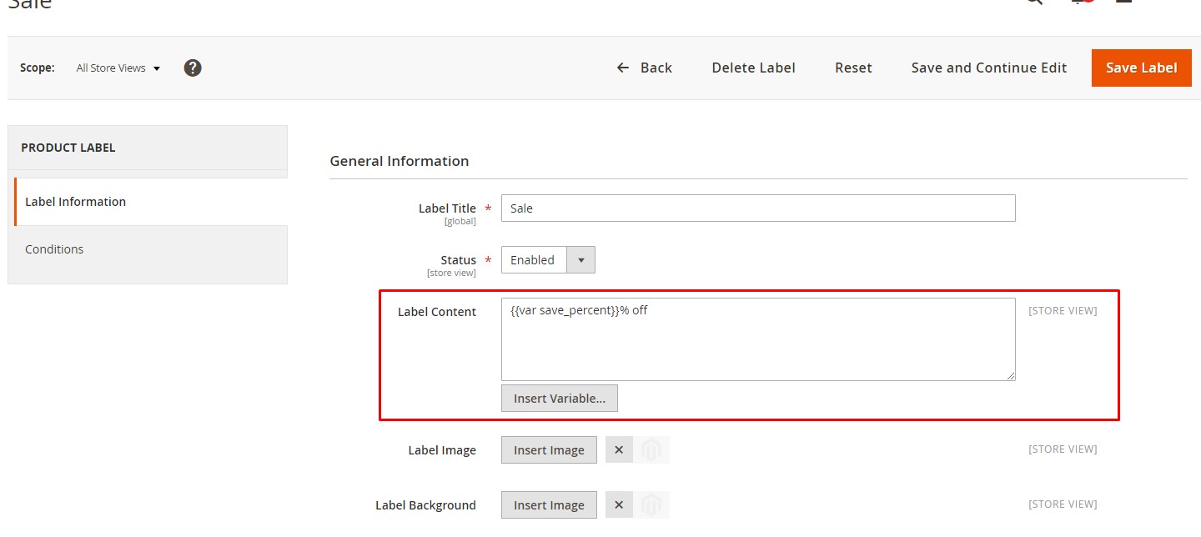Click inside the Label Title field
Image resolution: width=1201 pixels, height=537 pixels.
(757, 208)
